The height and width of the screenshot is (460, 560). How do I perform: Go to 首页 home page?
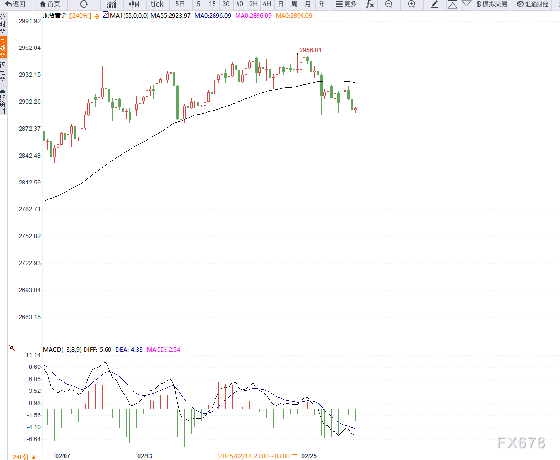coord(50,4)
